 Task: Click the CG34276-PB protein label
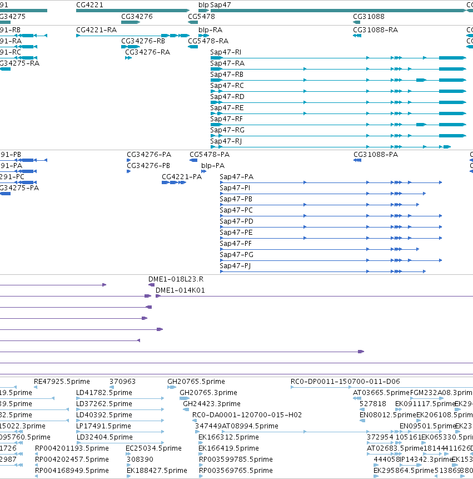click(x=148, y=166)
